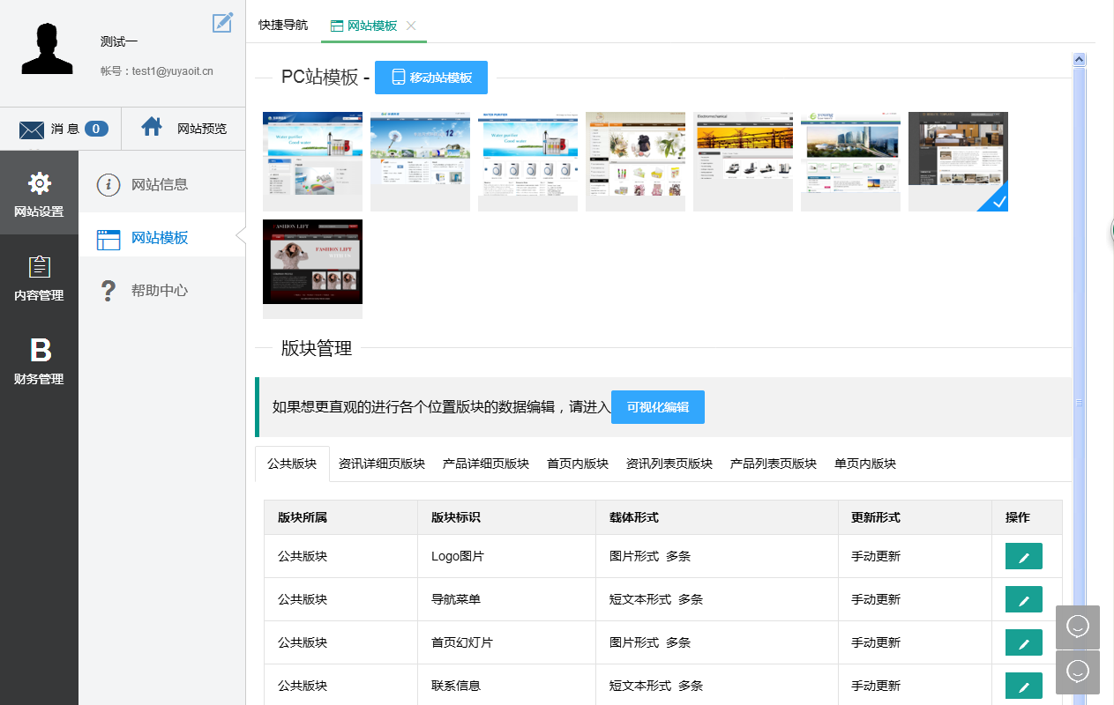Click the 移动站模板 button

(x=430, y=78)
